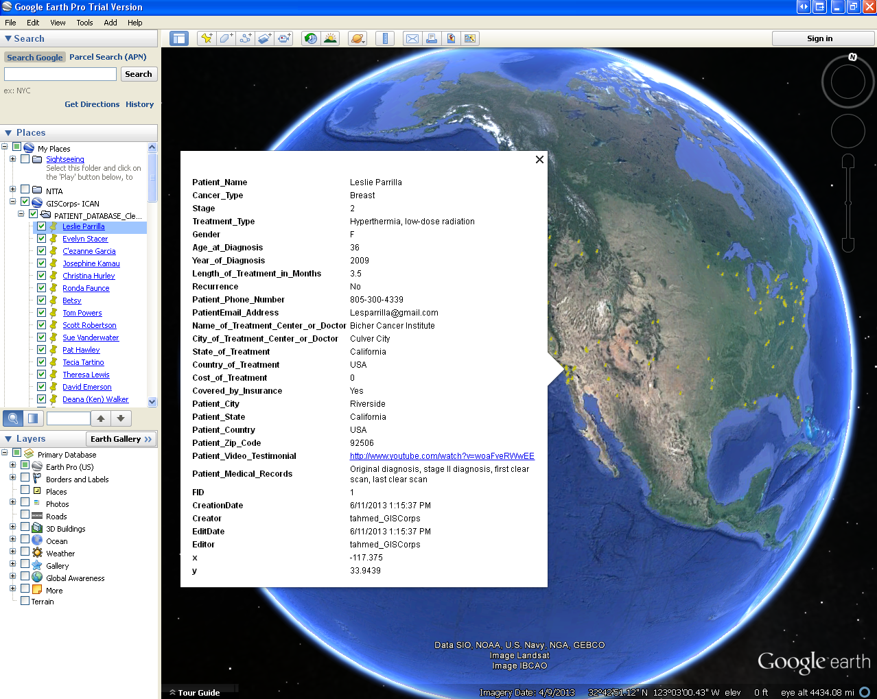877x699 pixels.
Task: Move selected place down arrow
Action: [x=121, y=418]
